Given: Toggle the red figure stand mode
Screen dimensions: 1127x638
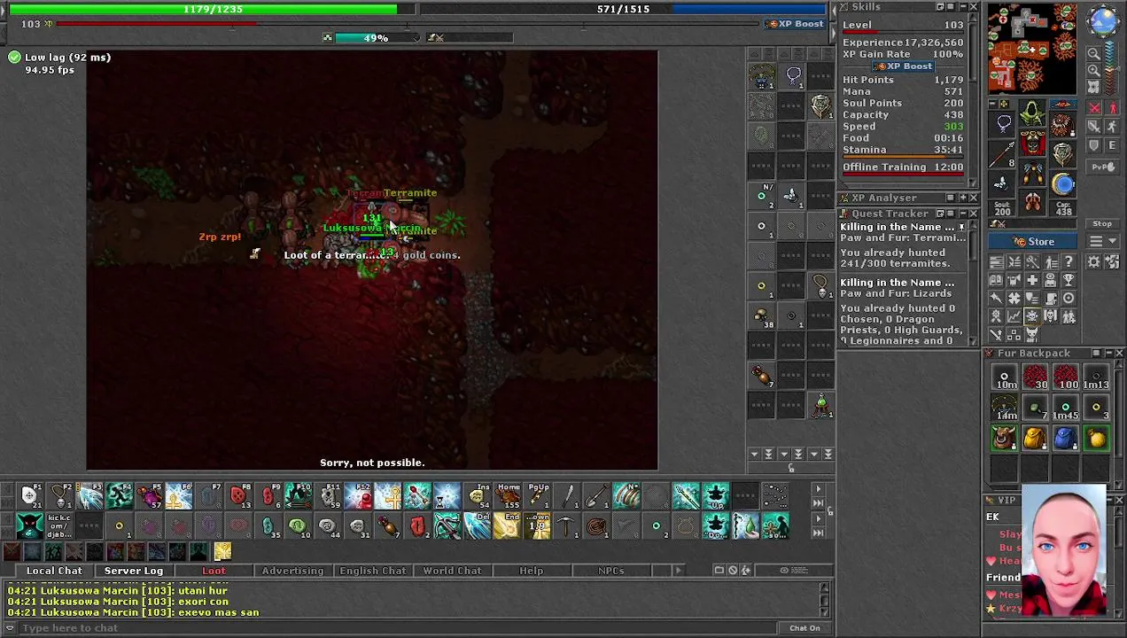Looking at the screenshot, I should point(1112,107).
